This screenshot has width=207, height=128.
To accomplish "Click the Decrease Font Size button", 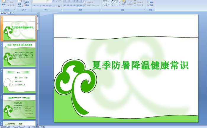I will [57, 1].
